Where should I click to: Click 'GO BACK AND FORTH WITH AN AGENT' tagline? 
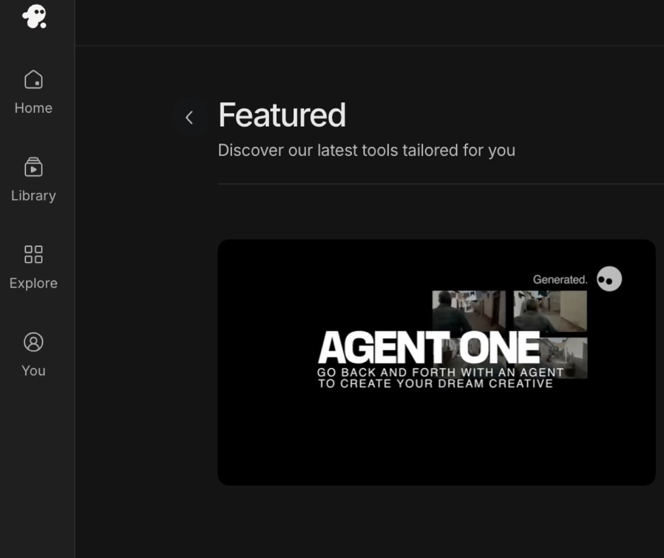point(441,372)
